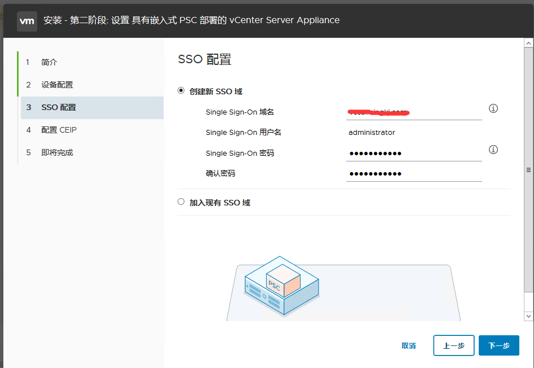Go to step 2 设备配置
534x368 pixels.
[92, 85]
